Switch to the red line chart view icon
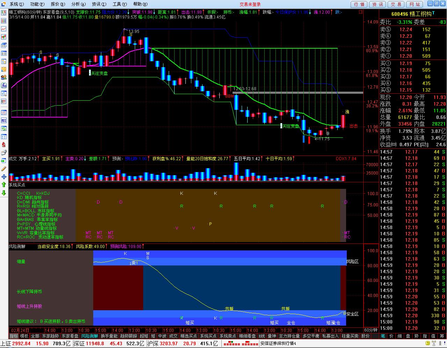The height and width of the screenshot is (348, 447). pos(4,29)
